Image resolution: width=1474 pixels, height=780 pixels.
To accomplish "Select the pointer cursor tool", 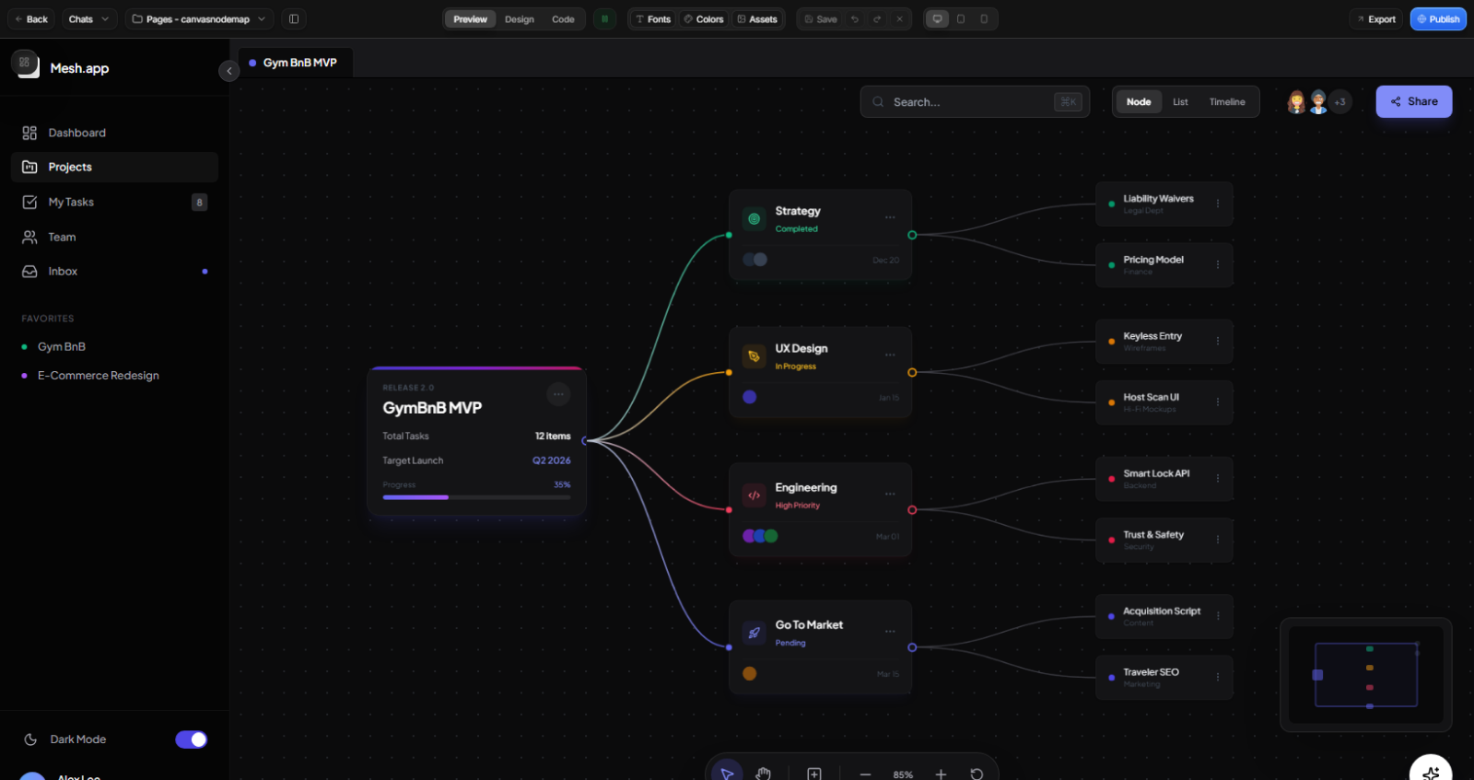I will (x=727, y=774).
